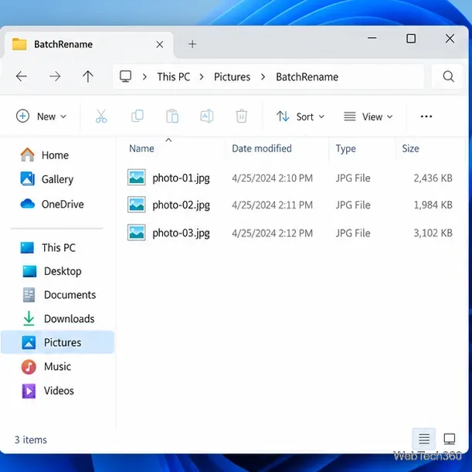Open Documents in the sidebar
The width and height of the screenshot is (472, 472).
point(59,294)
